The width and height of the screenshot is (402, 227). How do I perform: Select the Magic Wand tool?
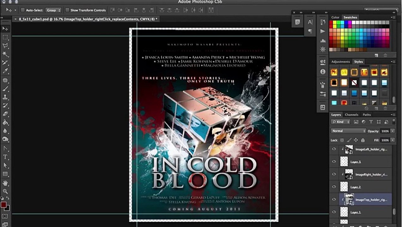[x=5, y=54]
